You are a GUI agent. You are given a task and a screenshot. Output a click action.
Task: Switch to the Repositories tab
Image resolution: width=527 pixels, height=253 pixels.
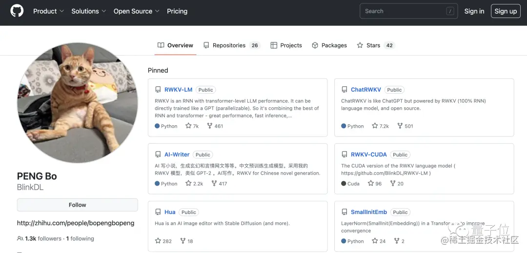point(232,45)
